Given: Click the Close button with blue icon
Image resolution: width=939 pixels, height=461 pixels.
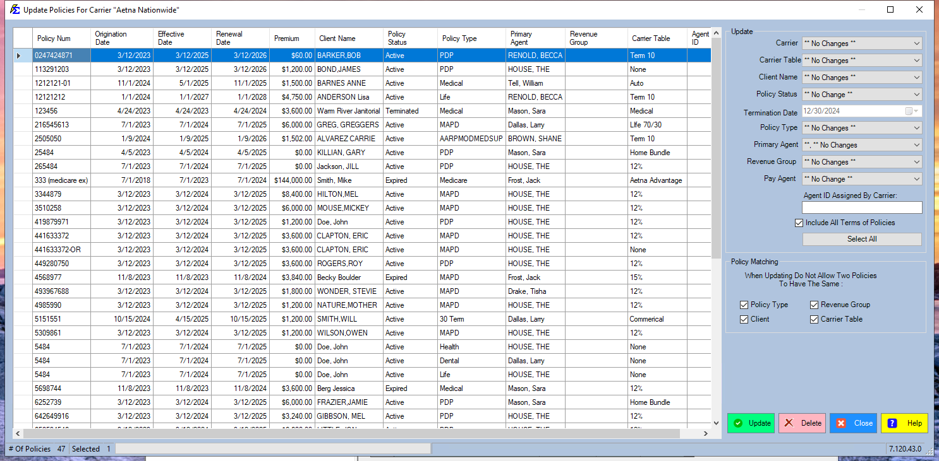Looking at the screenshot, I should point(853,423).
